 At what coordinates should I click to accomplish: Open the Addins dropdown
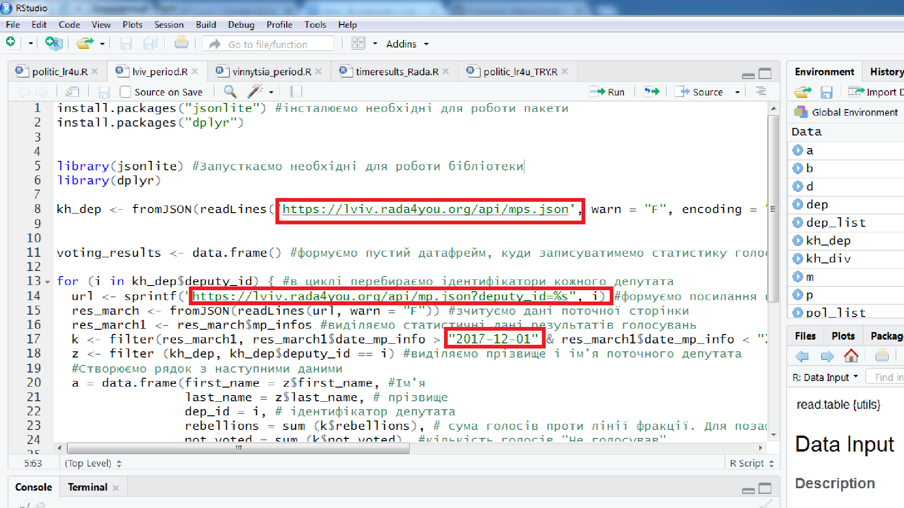coord(407,44)
